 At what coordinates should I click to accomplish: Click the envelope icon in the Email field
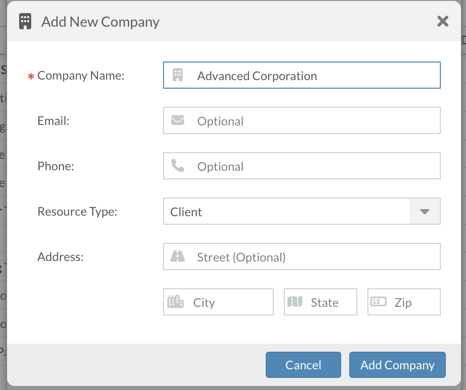[x=177, y=120]
